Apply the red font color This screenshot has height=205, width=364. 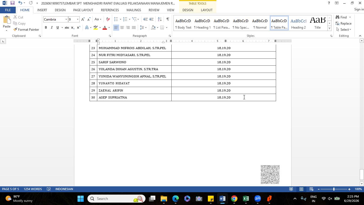tap(105, 27)
